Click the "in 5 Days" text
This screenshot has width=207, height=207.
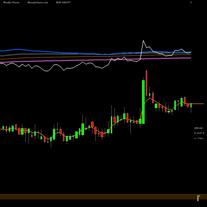[x=199, y=138]
